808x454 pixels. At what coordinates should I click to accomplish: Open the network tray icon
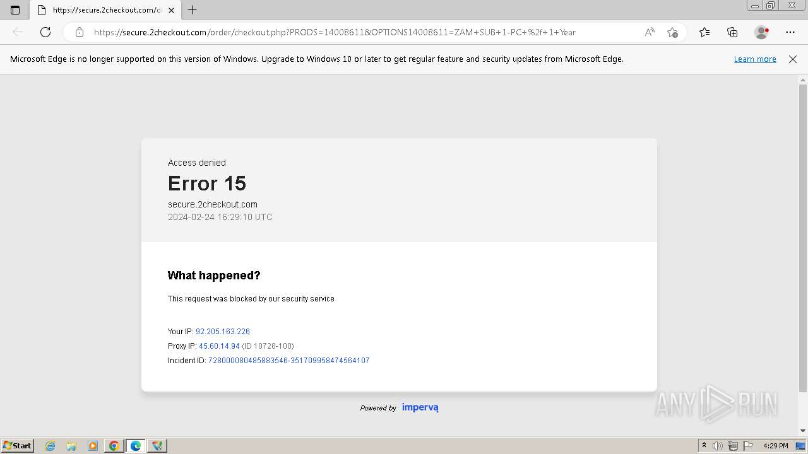pos(733,446)
